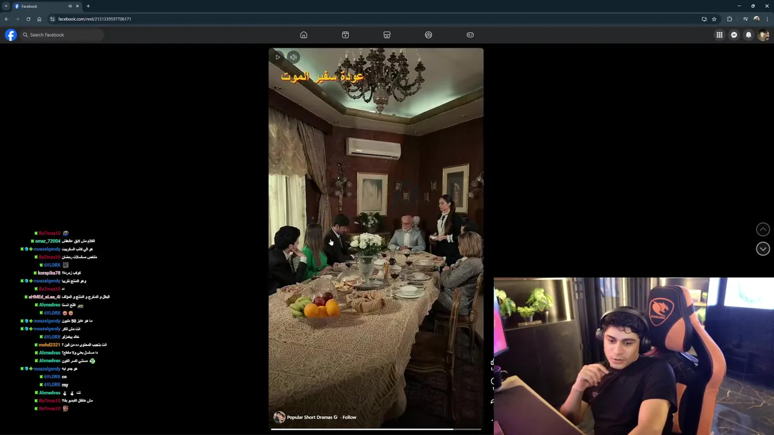Click the aHMEd_aLaa_4i chat username
774x435 pixels.
click(45, 297)
